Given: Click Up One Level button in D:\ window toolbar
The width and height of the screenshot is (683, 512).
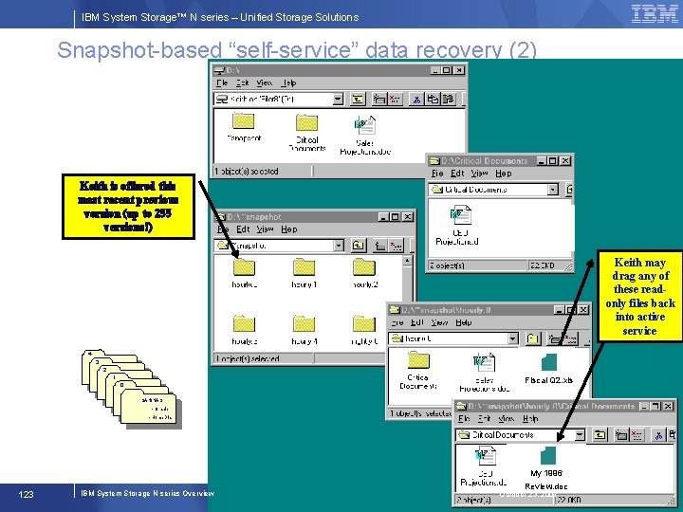Looking at the screenshot, I should point(358,100).
